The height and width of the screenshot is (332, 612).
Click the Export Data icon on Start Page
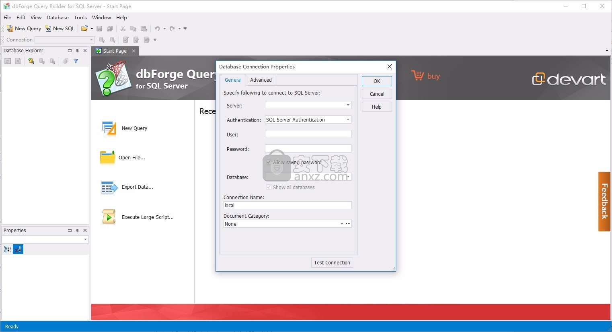(x=109, y=187)
